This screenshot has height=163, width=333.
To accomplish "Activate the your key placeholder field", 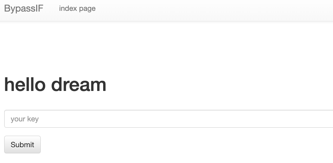I will tap(169, 119).
